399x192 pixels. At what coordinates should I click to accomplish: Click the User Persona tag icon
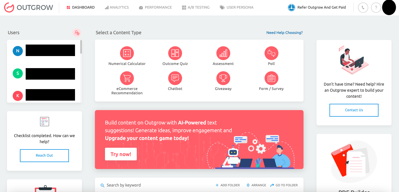(222, 7)
